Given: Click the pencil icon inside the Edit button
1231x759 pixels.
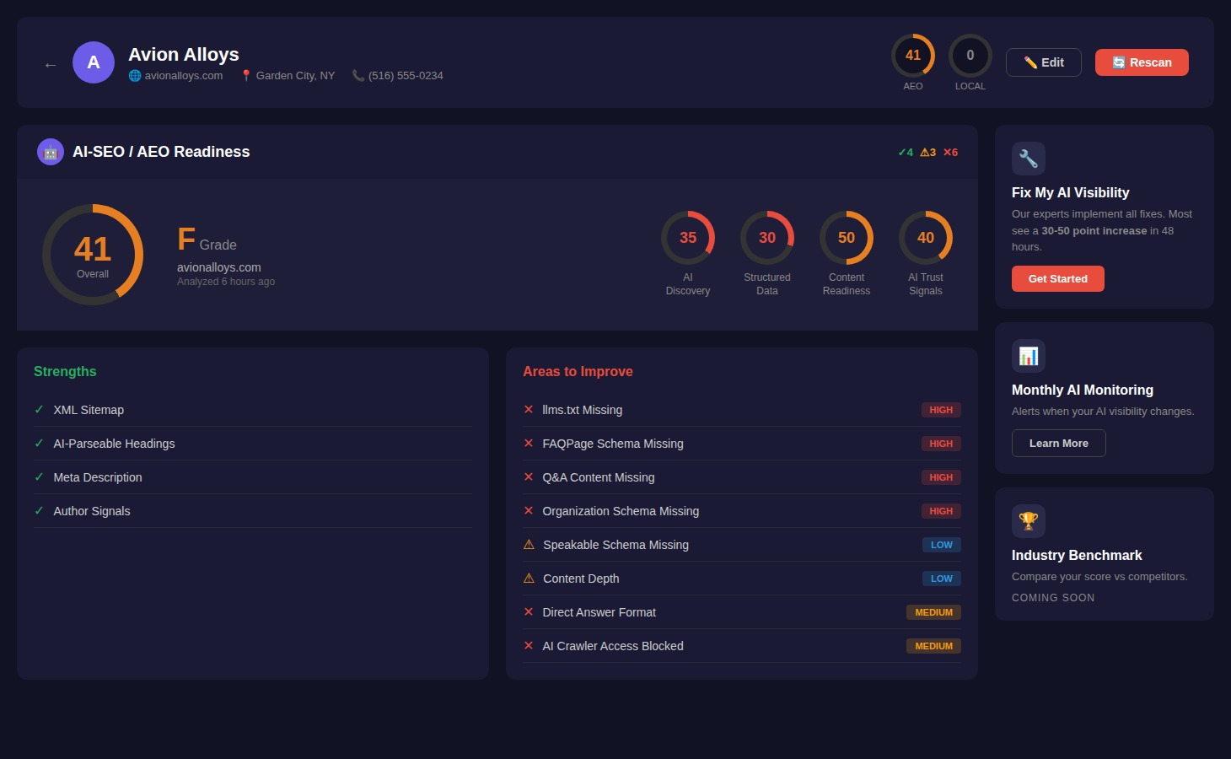Looking at the screenshot, I should (1030, 62).
